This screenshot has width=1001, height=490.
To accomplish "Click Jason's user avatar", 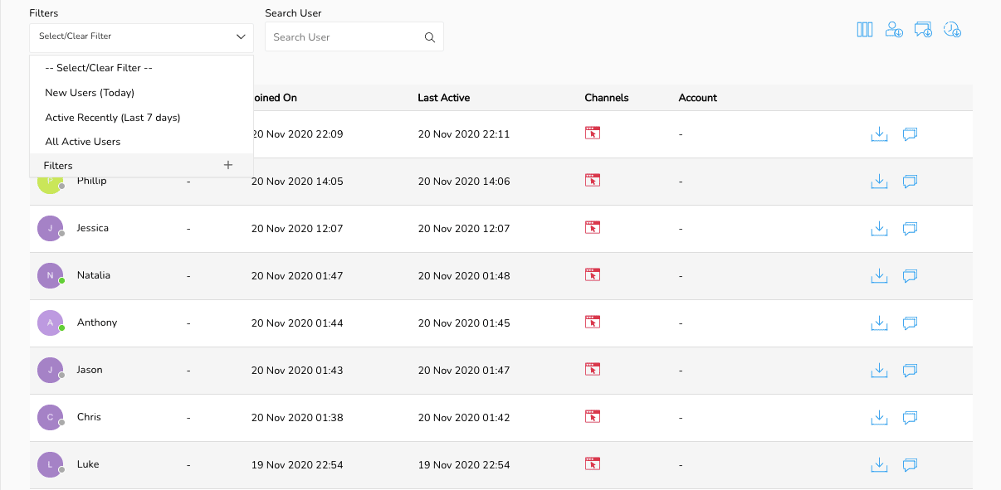I will point(50,370).
